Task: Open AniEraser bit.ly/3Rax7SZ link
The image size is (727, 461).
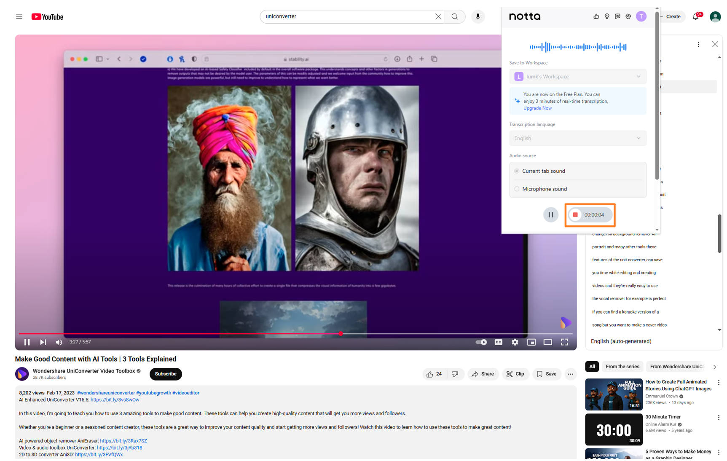Action: click(123, 441)
